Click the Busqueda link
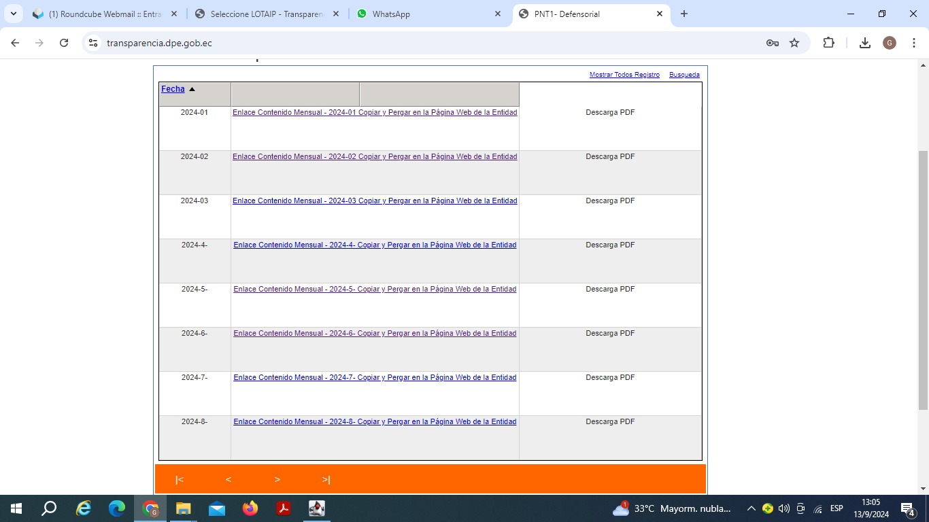The width and height of the screenshot is (929, 522). (x=684, y=75)
